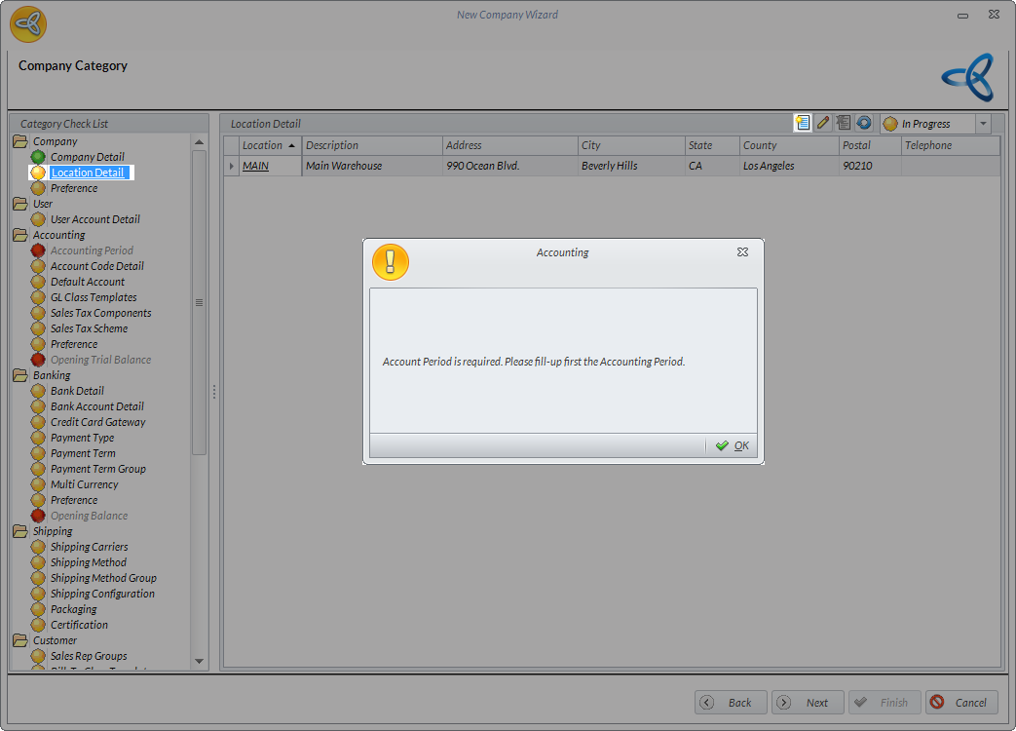
Task: Click the Address column header
Action: (509, 145)
